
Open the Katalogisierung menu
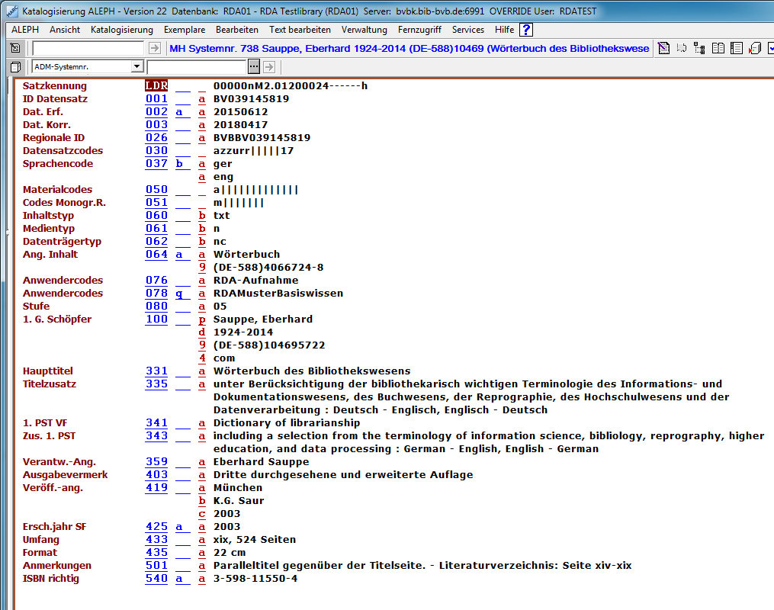point(121,30)
